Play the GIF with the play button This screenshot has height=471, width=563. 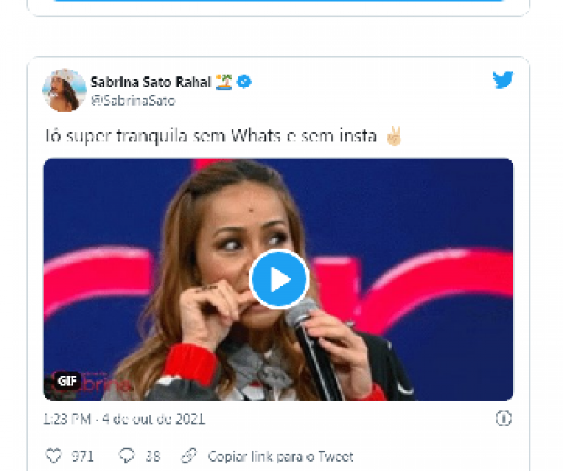coord(279,279)
